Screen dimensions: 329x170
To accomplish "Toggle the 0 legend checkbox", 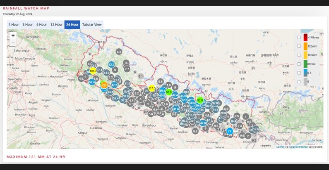I will 299,82.
